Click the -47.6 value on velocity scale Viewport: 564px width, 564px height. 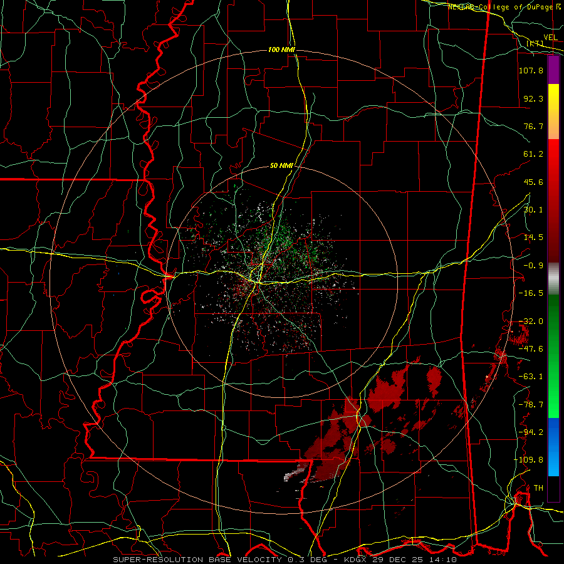(531, 349)
